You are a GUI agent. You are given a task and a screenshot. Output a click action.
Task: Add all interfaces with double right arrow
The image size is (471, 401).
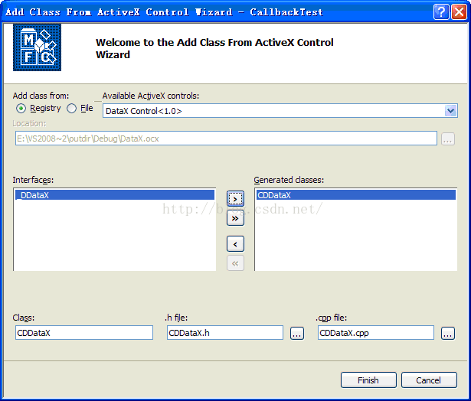pos(235,218)
